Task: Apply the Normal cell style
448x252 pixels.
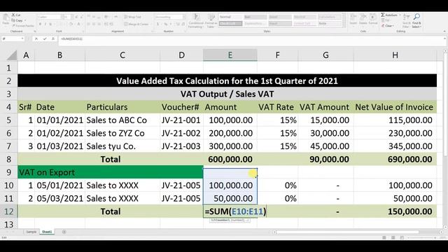Action: click(x=230, y=17)
